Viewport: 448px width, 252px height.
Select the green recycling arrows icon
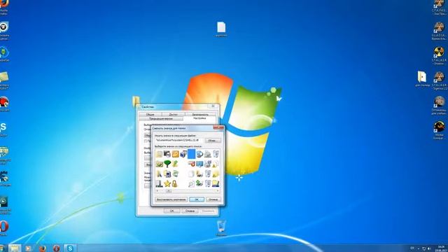[x=175, y=174]
